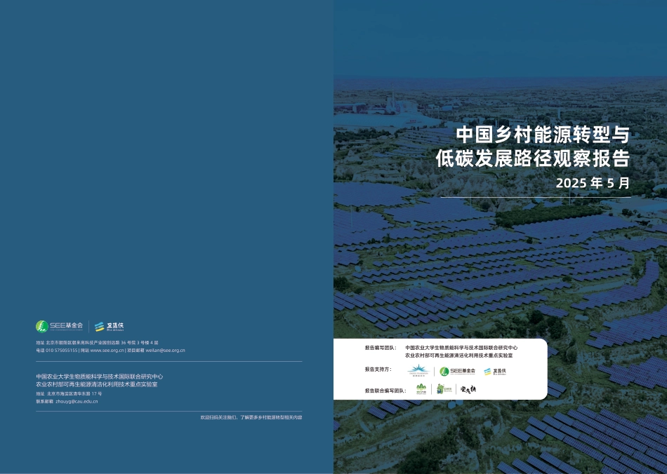
Task: Click the phone number 010 57505155
Action: 62,351
